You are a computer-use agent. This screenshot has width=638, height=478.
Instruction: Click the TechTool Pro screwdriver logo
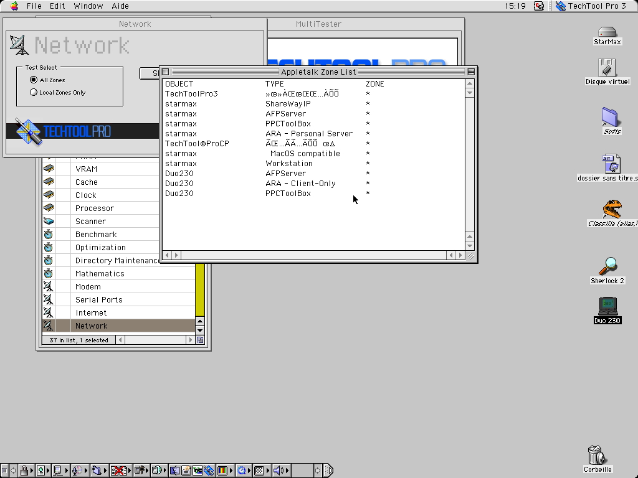29,131
